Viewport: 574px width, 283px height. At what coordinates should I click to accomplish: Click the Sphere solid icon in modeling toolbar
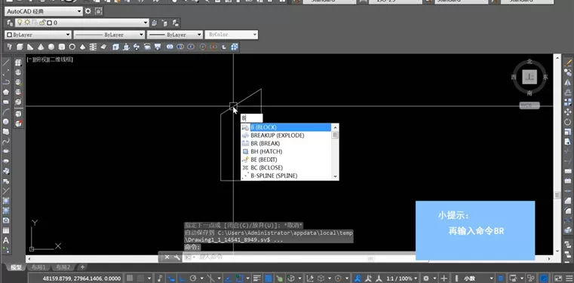[51, 47]
